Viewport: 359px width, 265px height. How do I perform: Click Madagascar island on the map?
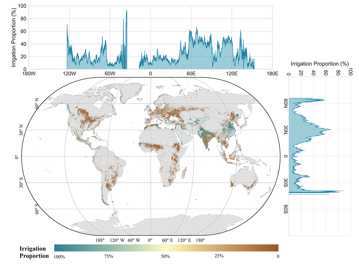pos(183,174)
